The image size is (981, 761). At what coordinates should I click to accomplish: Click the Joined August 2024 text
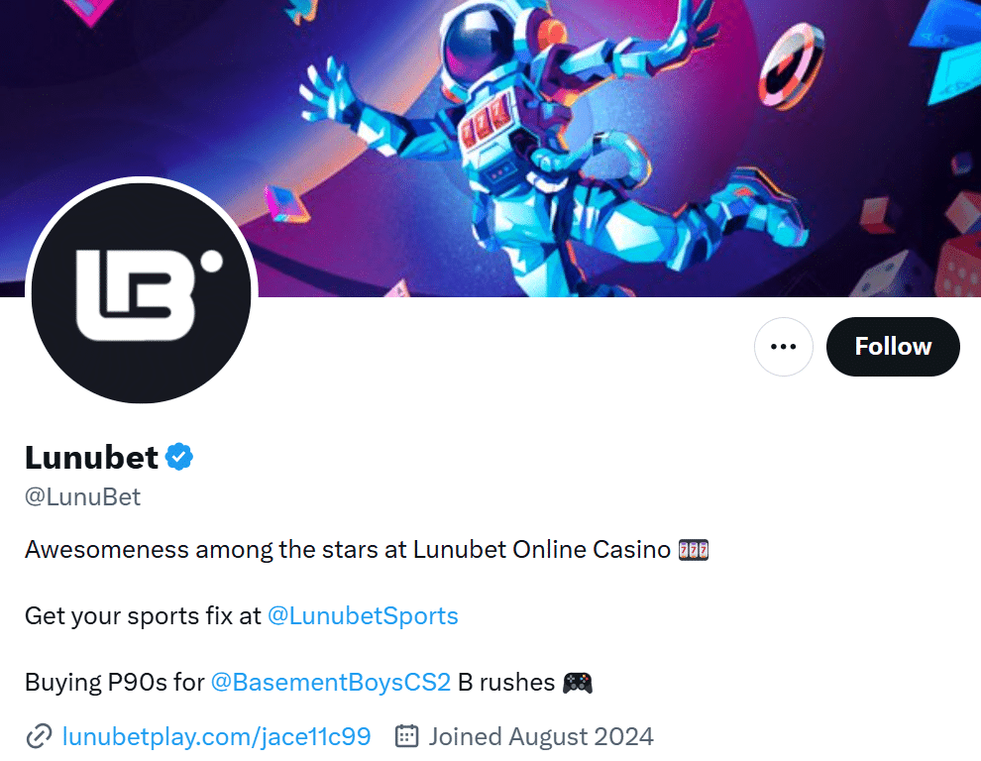541,736
